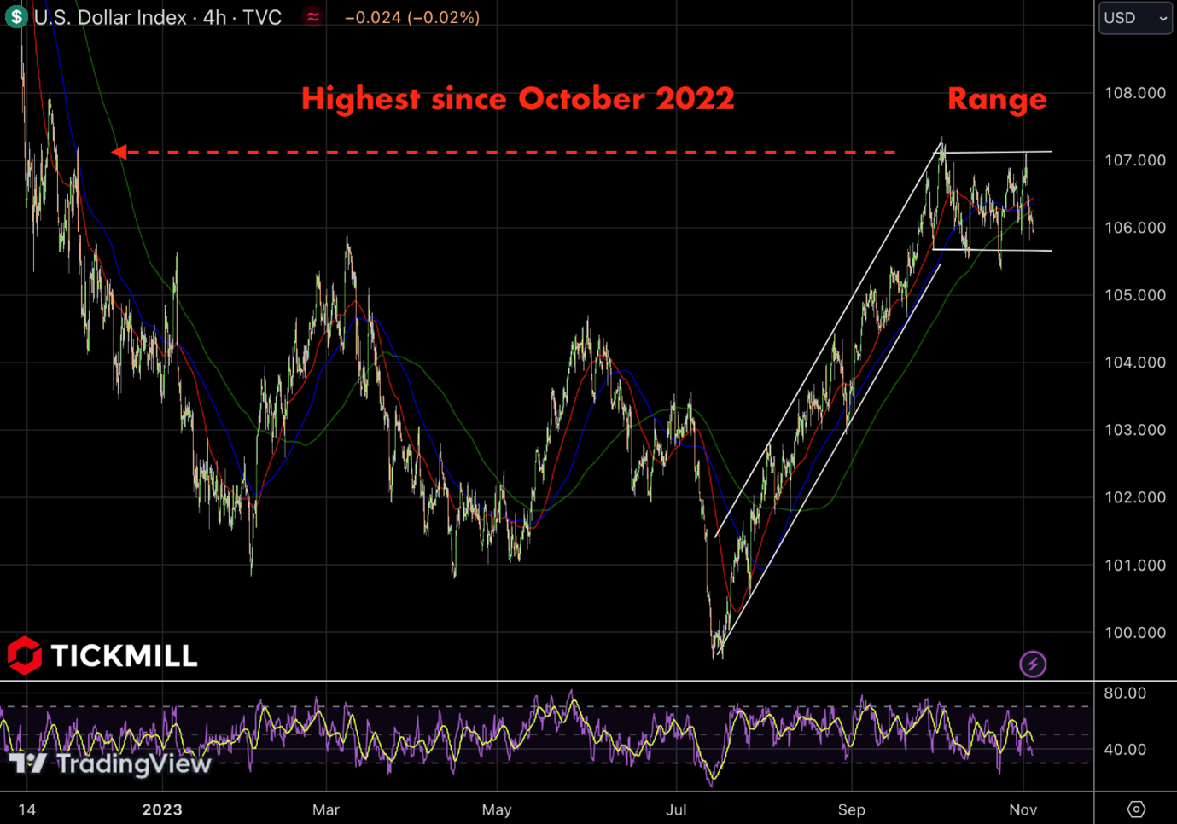Click the 103.000 price axis label
The image size is (1177, 824).
pyautogui.click(x=1134, y=430)
